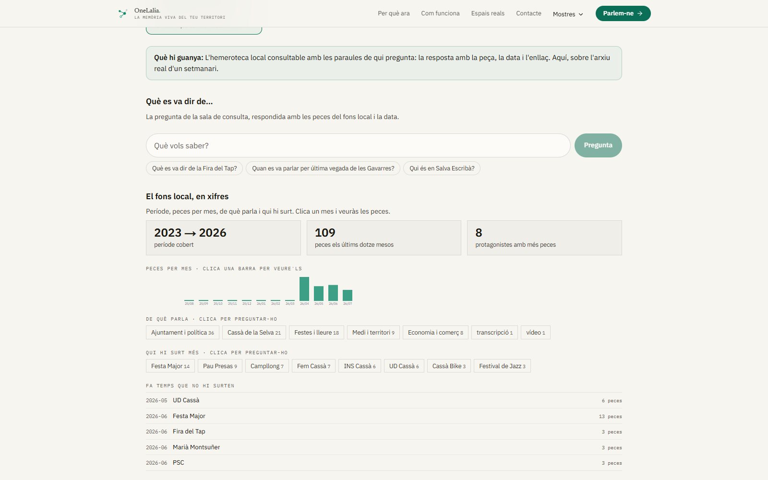The image size is (768, 480).
Task: Pick the 26/07 month bar
Action: pyautogui.click(x=348, y=295)
